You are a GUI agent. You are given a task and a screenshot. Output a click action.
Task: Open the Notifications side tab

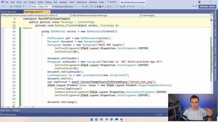215,75
